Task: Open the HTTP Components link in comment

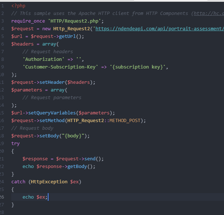Action: point(208,13)
